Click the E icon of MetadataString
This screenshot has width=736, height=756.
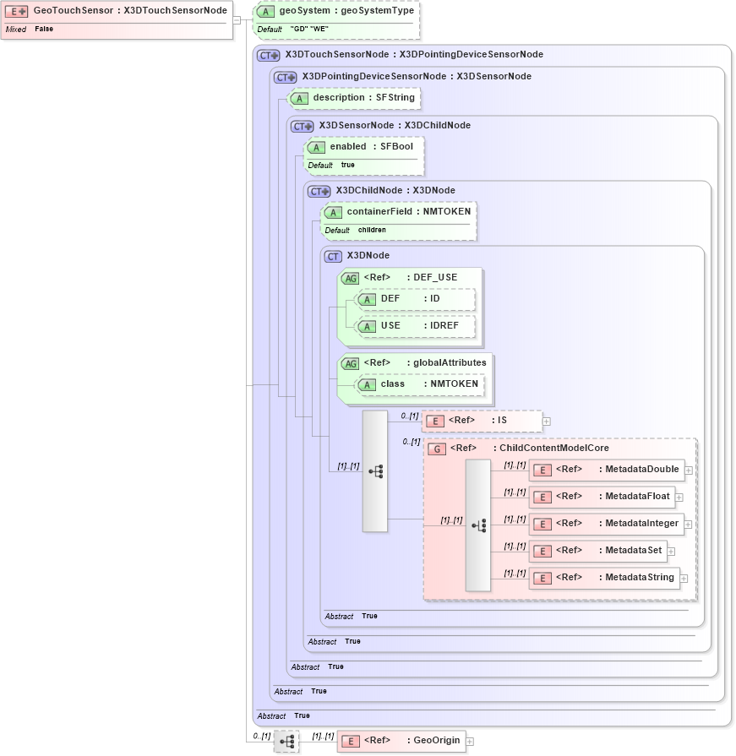tap(542, 579)
